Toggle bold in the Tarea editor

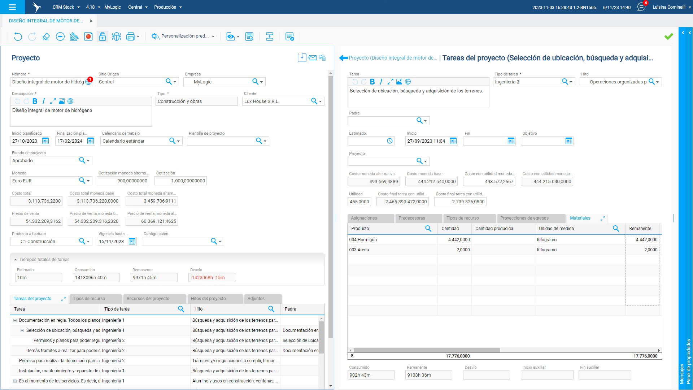click(372, 82)
